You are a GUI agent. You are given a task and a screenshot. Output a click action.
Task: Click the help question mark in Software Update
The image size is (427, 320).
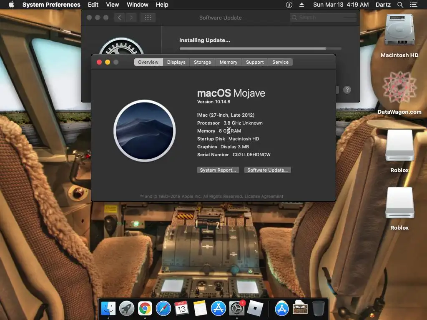[x=347, y=90]
